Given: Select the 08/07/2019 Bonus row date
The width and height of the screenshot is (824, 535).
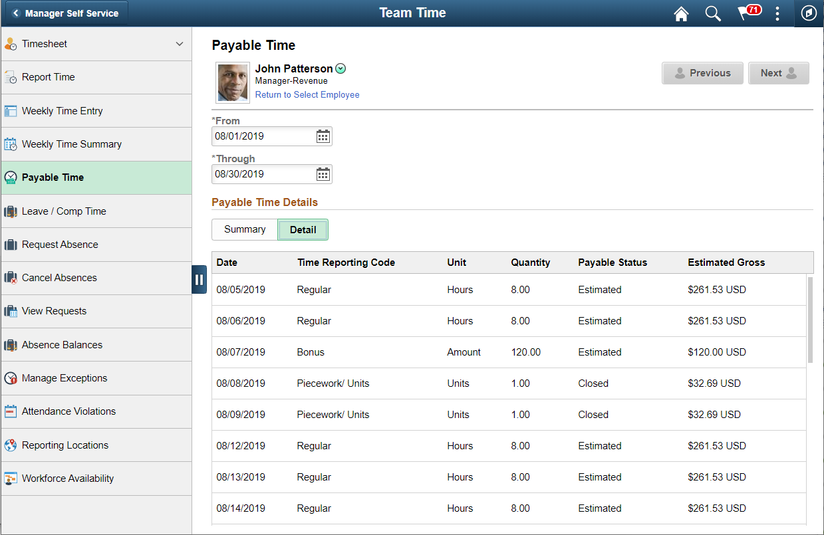Looking at the screenshot, I should coord(241,352).
